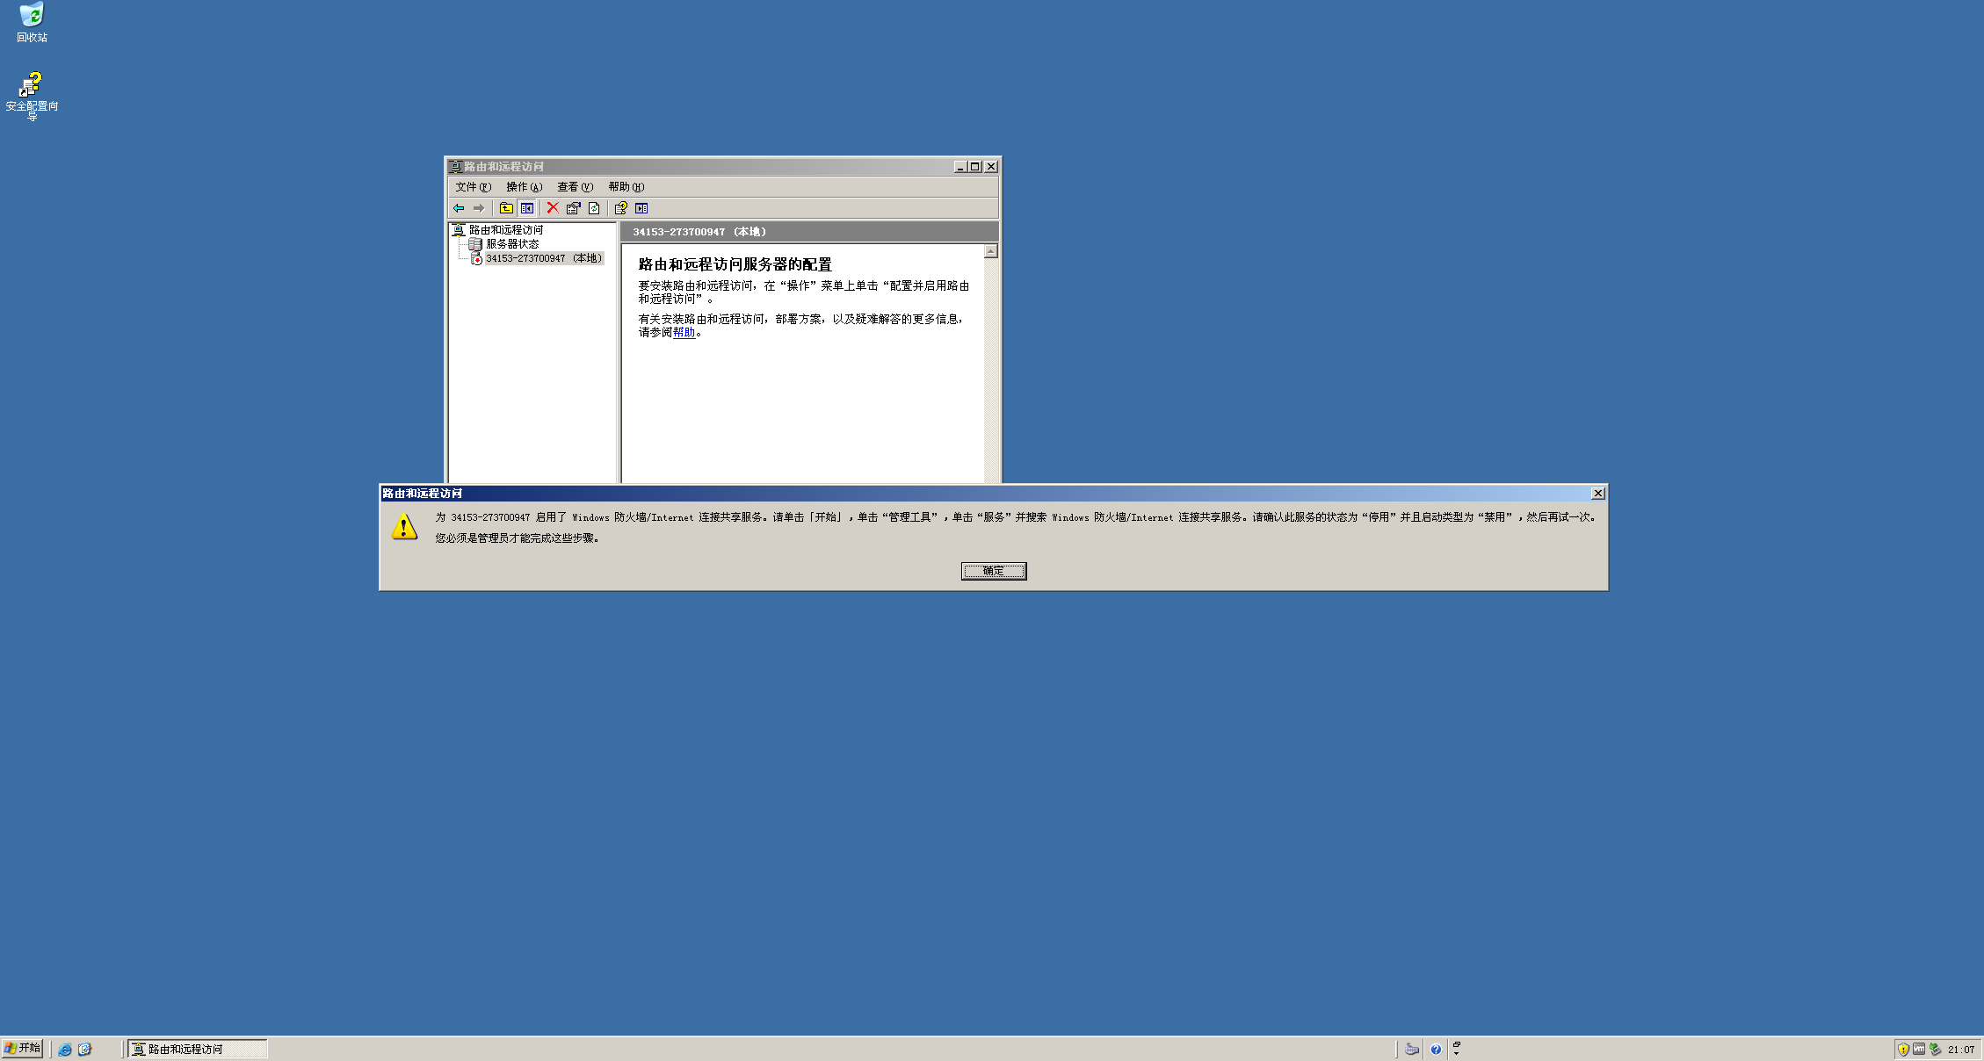
Task: Open Properties via toolbar icon
Action: 574,208
